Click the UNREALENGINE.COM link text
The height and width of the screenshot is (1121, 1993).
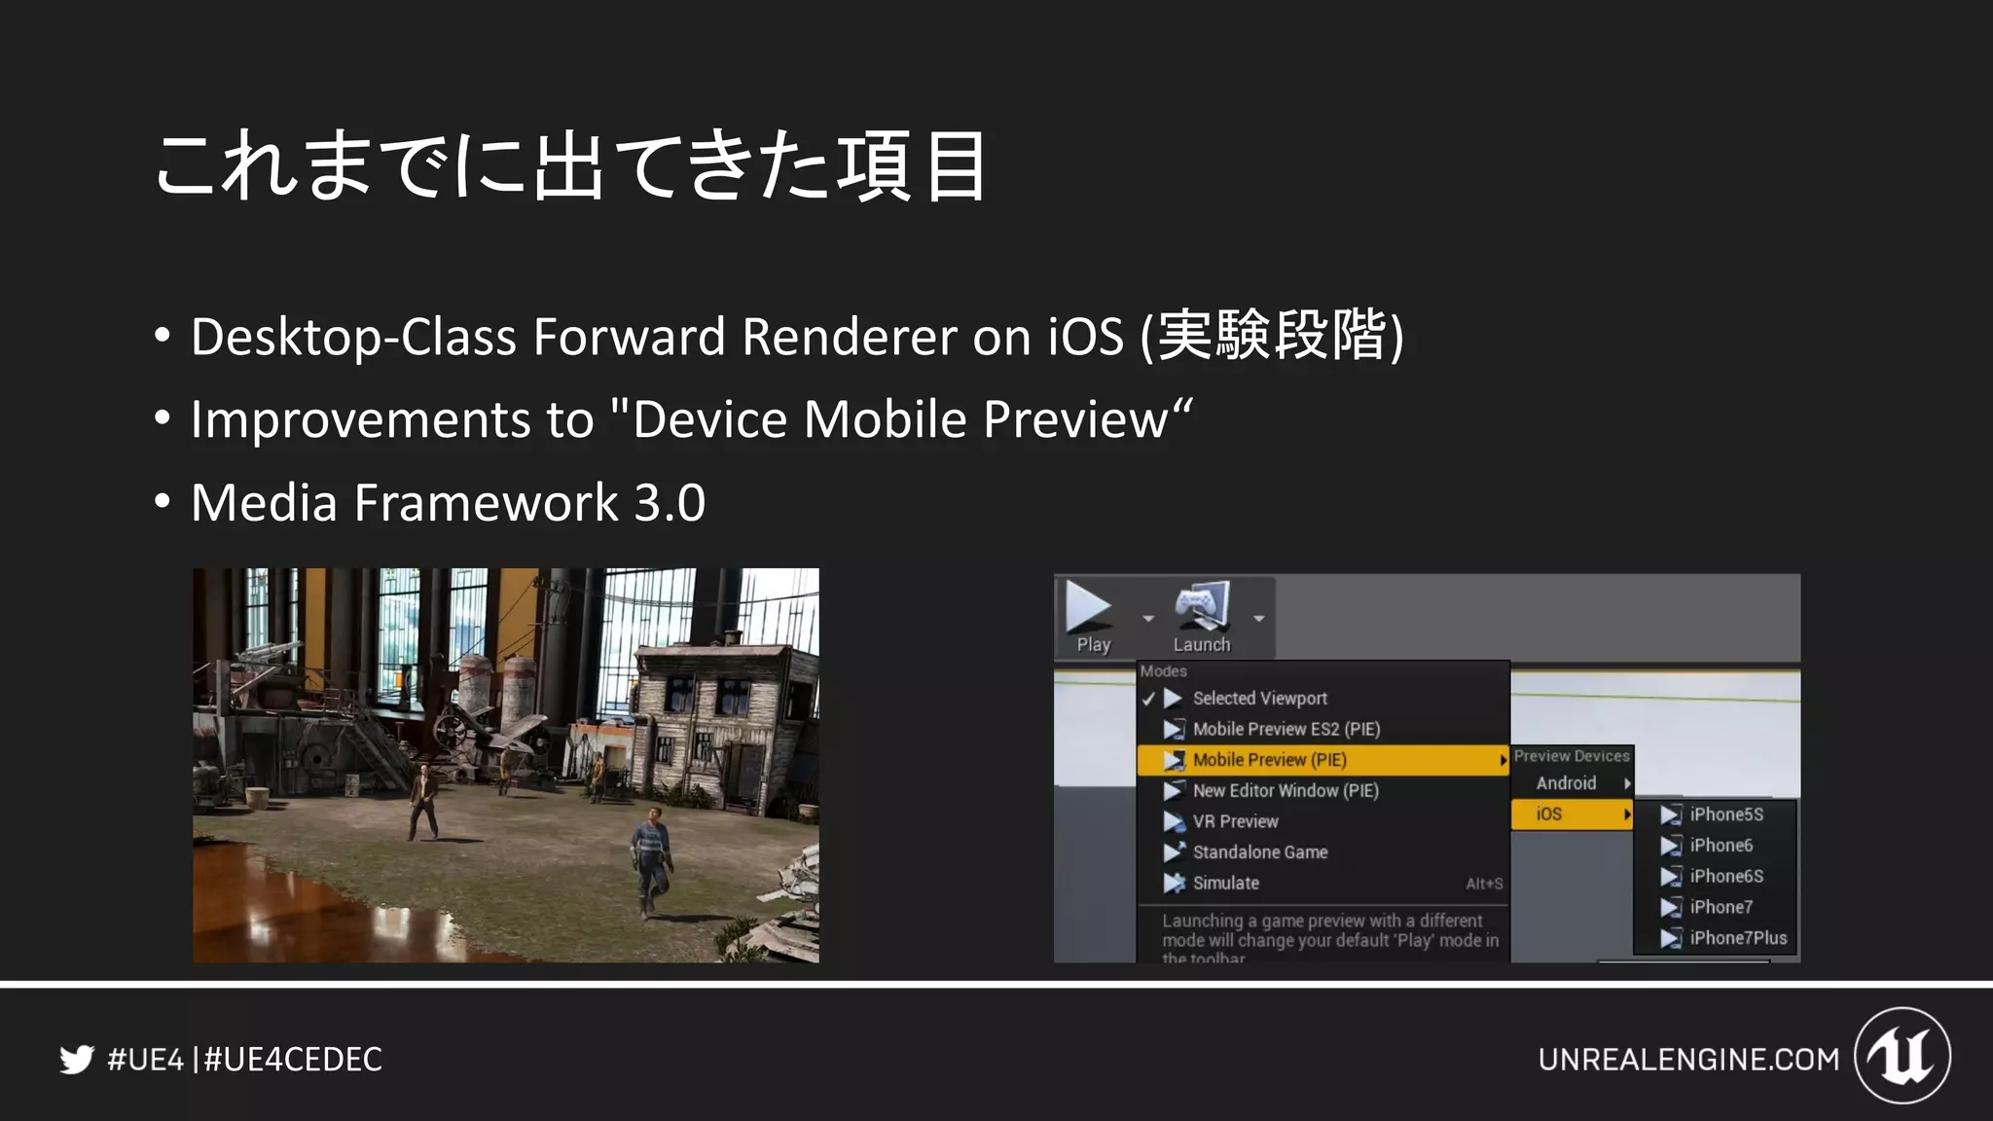[1688, 1060]
